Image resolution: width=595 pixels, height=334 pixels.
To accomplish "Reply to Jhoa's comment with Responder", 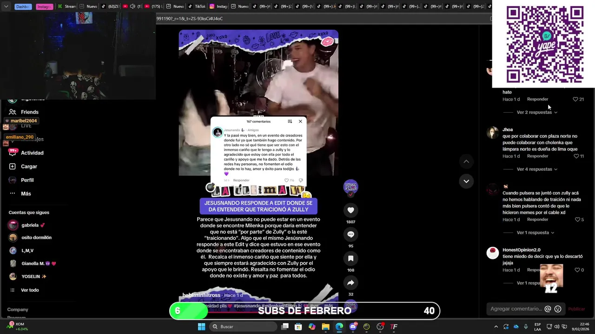I will point(537,156).
